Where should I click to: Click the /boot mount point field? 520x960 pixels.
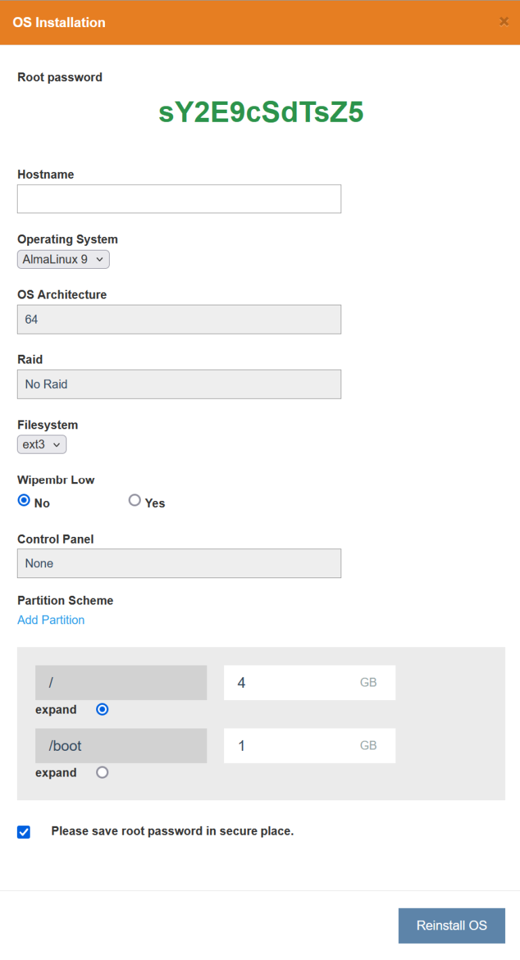tap(121, 745)
